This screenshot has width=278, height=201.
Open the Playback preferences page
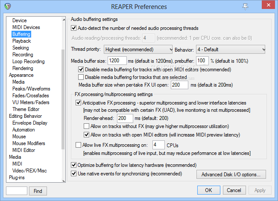pos(22,41)
